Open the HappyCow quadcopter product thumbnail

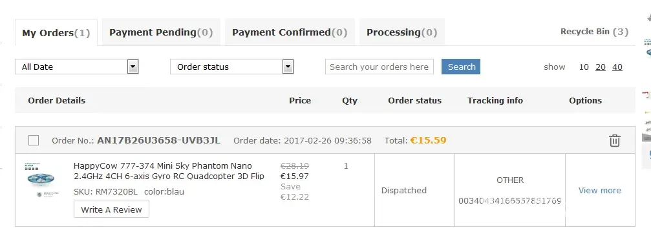point(42,180)
